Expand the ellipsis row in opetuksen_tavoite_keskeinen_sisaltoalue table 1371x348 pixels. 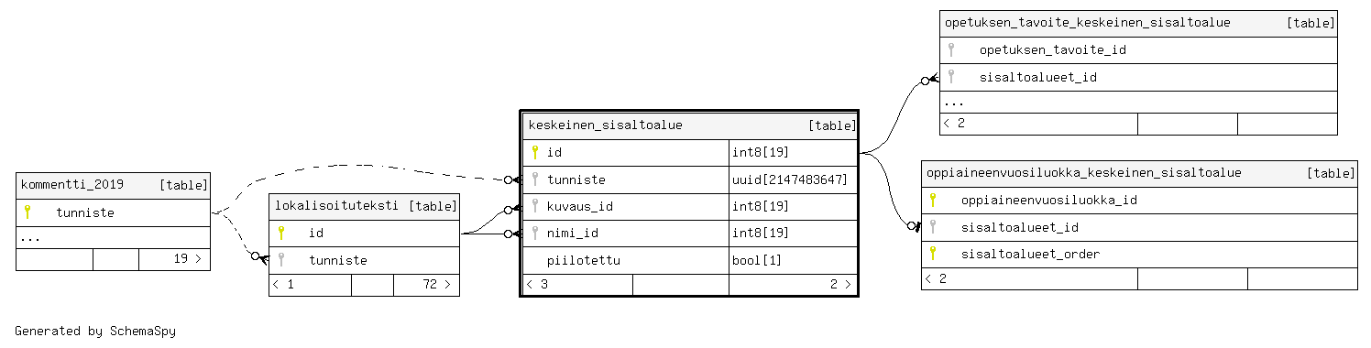[1138, 102]
